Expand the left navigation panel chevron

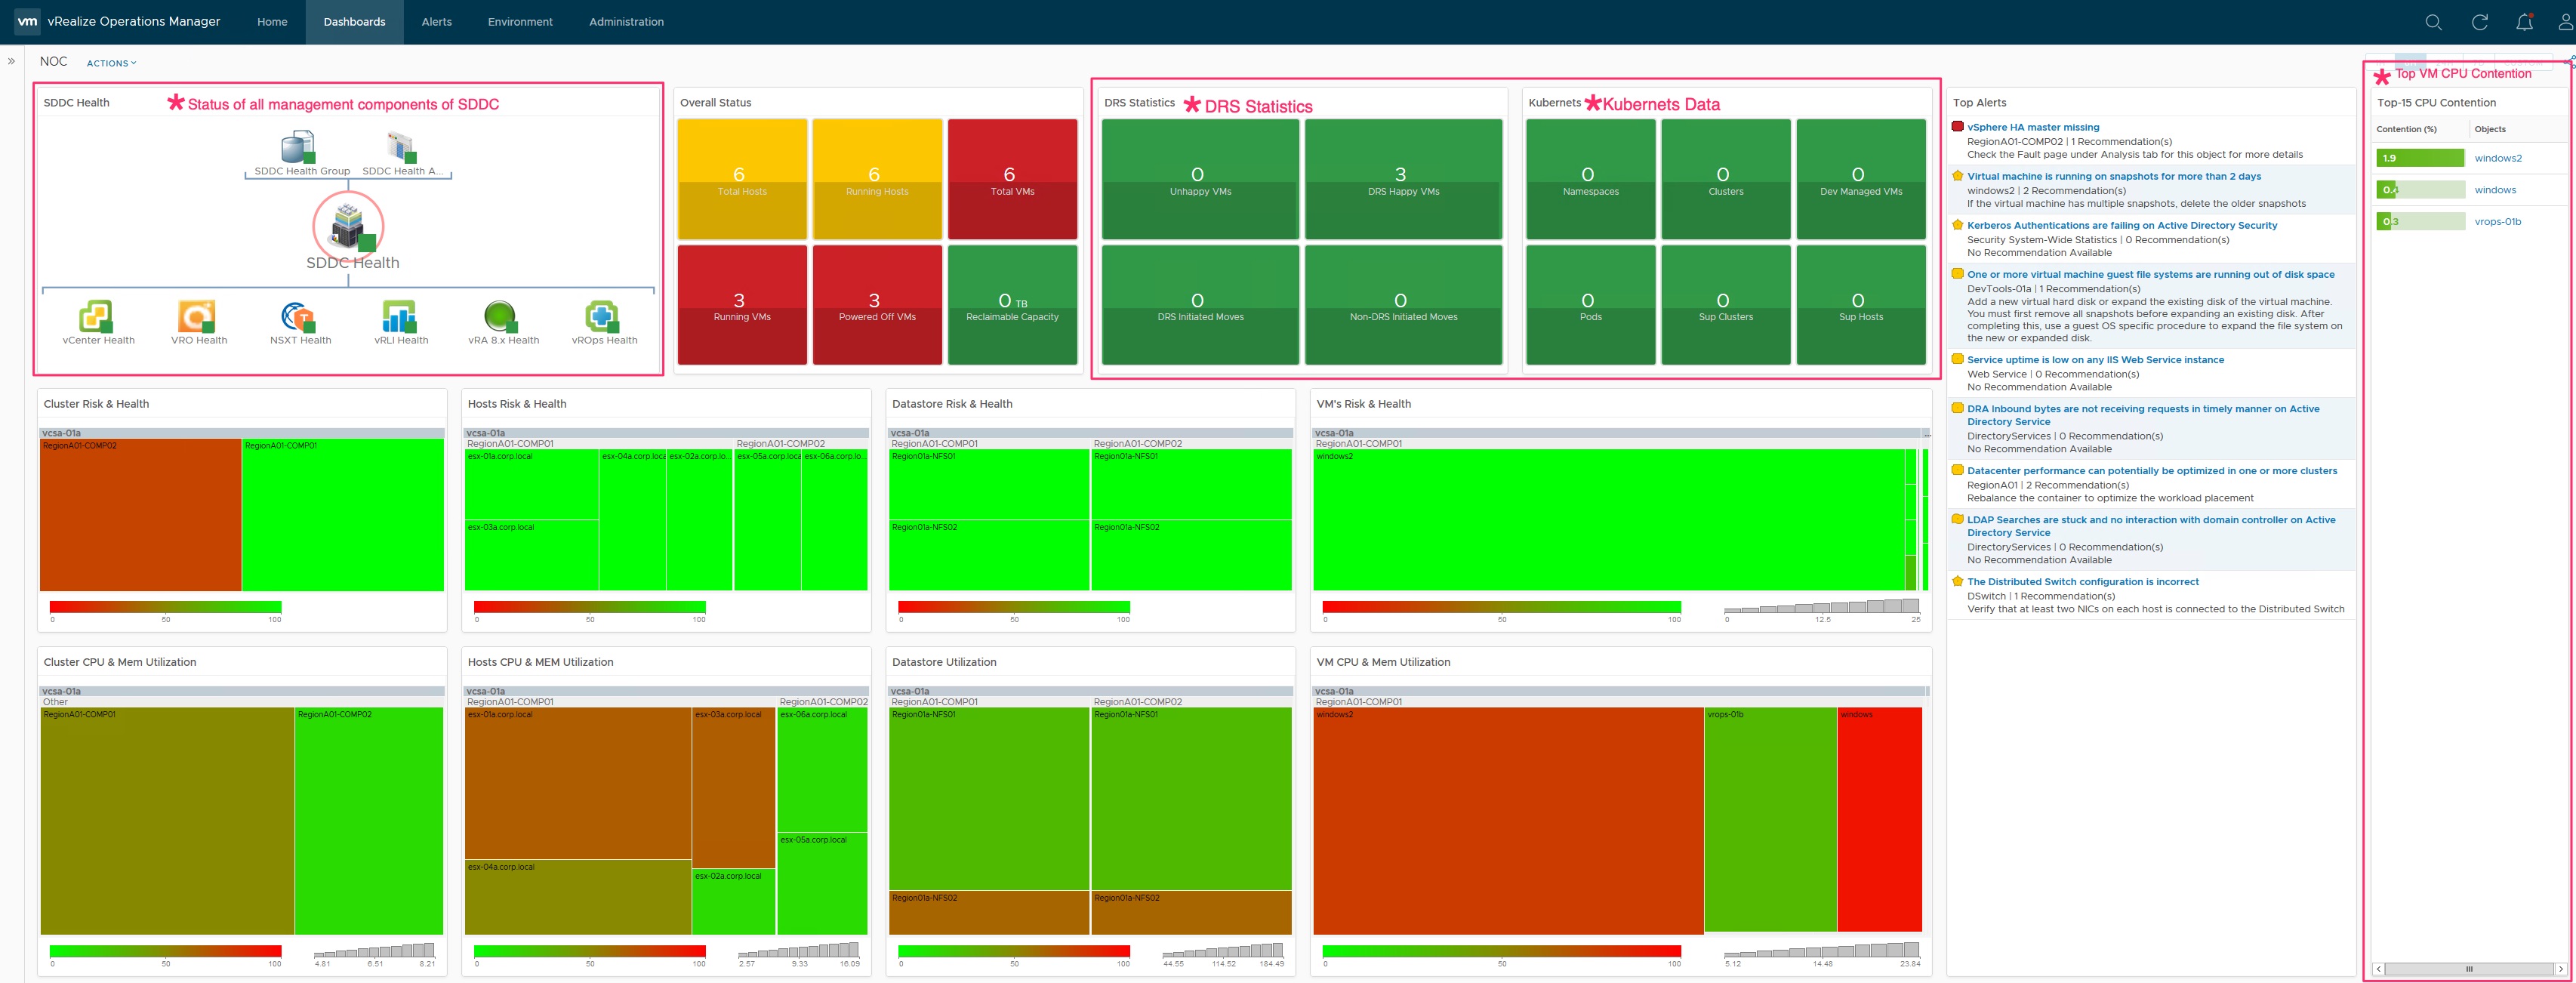click(11, 61)
